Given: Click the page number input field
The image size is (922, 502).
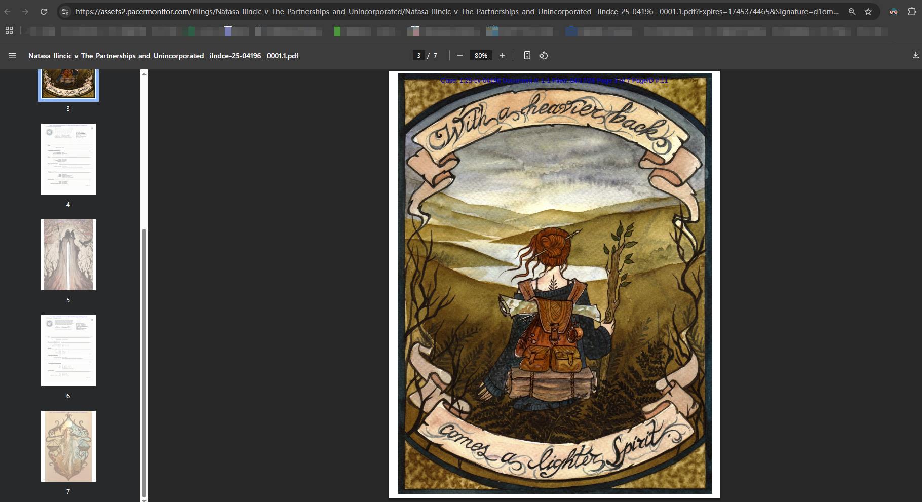Looking at the screenshot, I should point(419,55).
